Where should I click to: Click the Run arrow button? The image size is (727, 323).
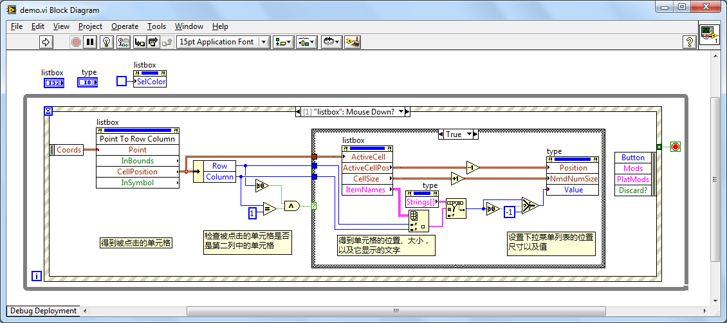[46, 42]
